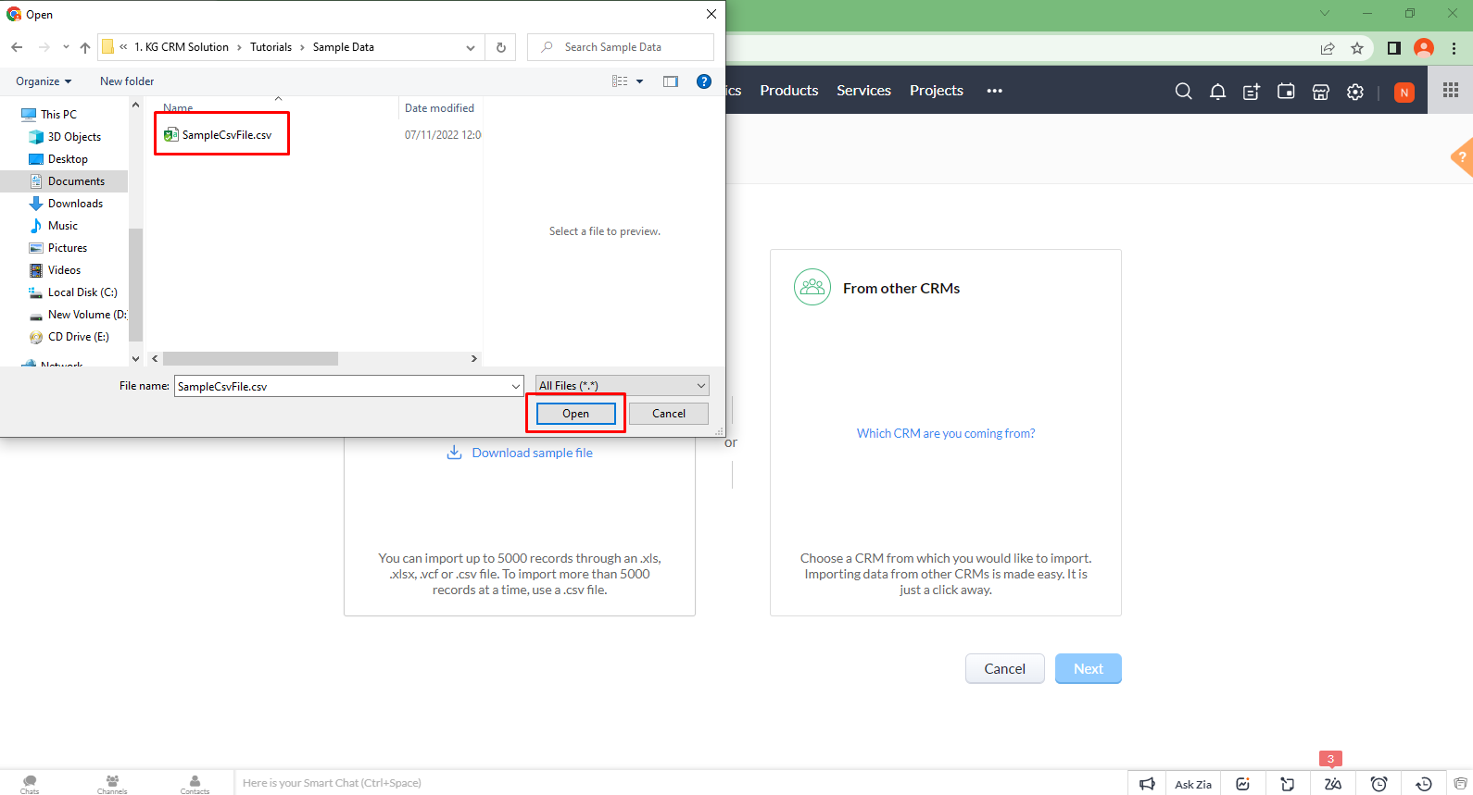This screenshot has width=1473, height=795.
Task: Select Local Disk (C:) in tree
Action: (82, 292)
